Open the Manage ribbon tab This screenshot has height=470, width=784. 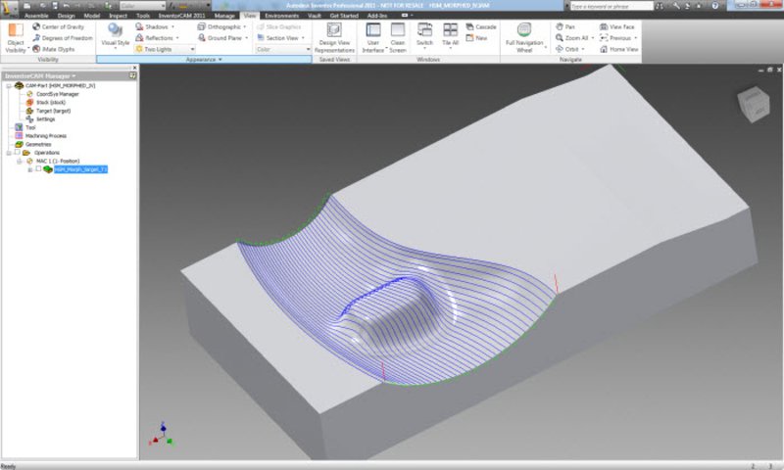pyautogui.click(x=224, y=16)
